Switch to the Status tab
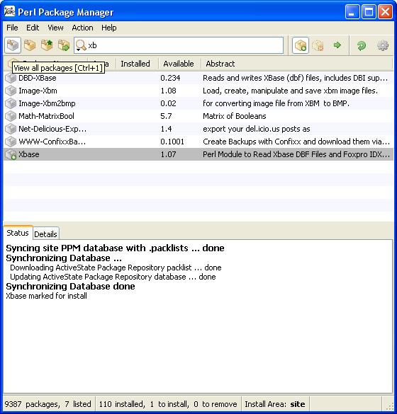The height and width of the screenshot is (414, 397). click(18, 233)
